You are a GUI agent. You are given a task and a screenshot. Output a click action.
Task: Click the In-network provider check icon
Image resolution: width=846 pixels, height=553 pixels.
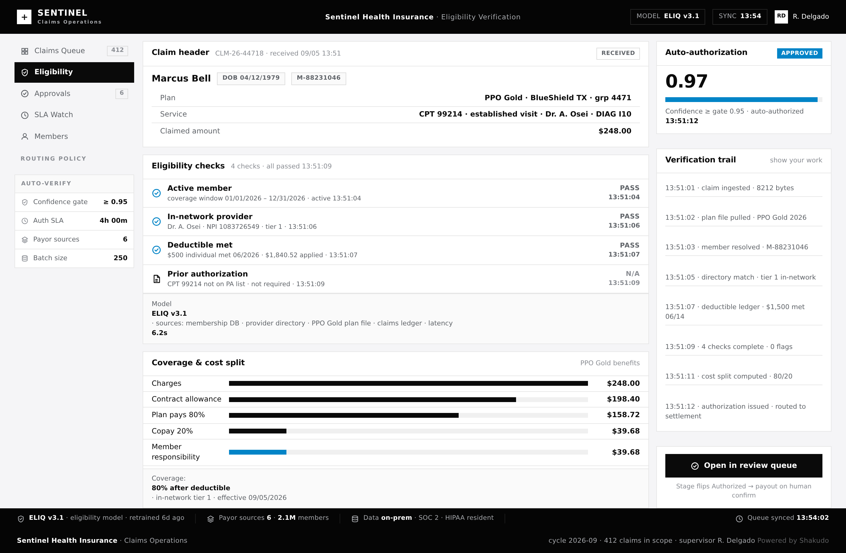(x=157, y=222)
